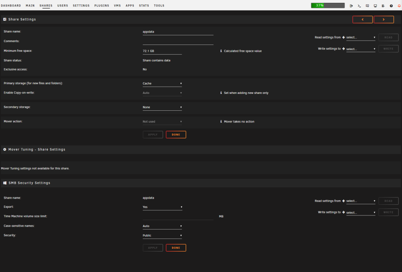Open the Dashboard tab
Screen dimensions: 402x272
click(11, 6)
